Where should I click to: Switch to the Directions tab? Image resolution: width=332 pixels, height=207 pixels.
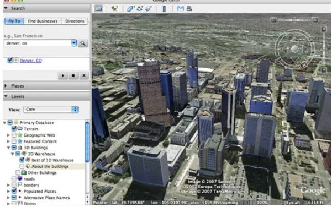(x=75, y=21)
